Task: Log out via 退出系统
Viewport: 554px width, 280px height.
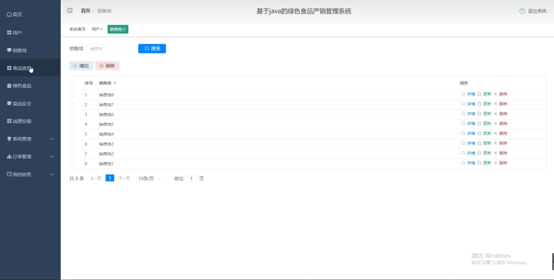Action: point(533,11)
